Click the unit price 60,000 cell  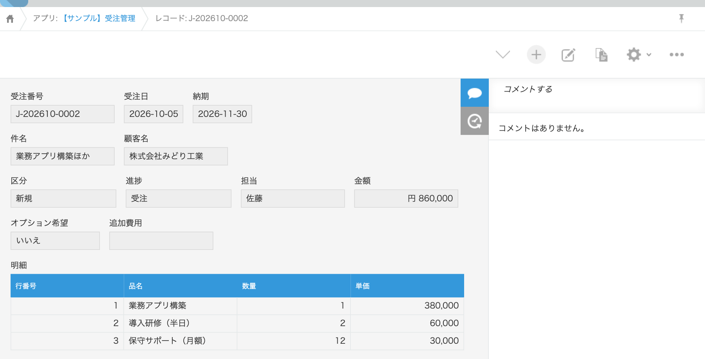tap(407, 323)
